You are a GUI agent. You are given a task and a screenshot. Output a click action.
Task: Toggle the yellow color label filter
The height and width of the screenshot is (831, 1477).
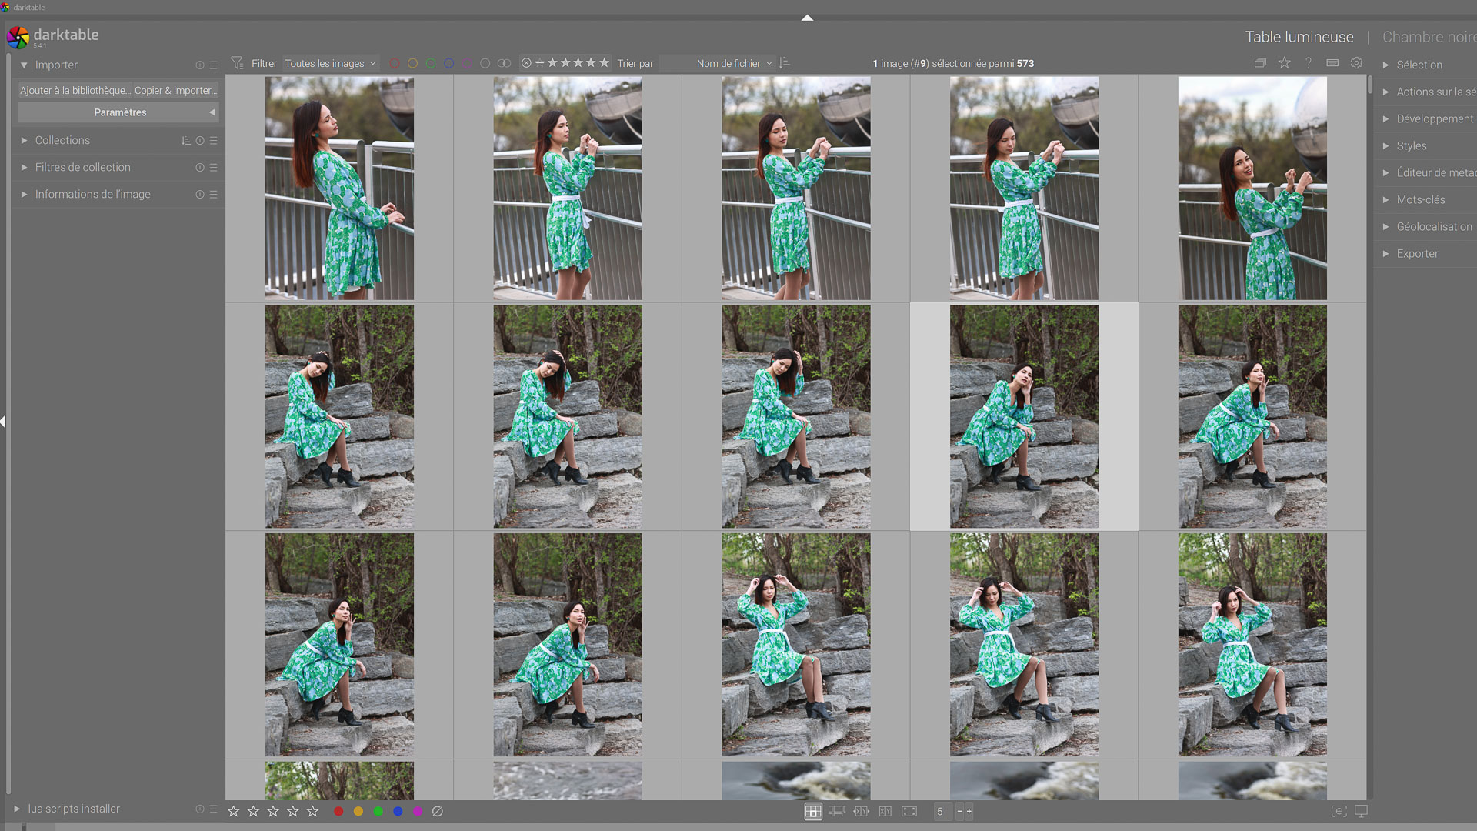(x=413, y=63)
